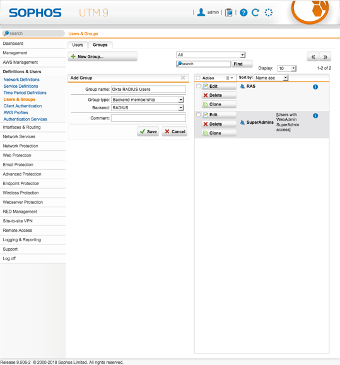Viewport: 340px width, 365px height.
Task: Show info for the RAS group
Action: (x=315, y=87)
